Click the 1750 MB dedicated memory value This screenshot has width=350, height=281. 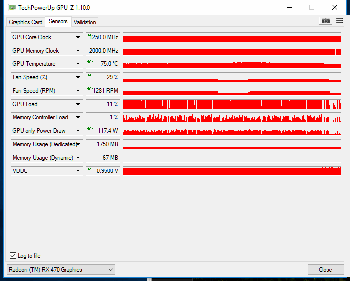(x=103, y=144)
